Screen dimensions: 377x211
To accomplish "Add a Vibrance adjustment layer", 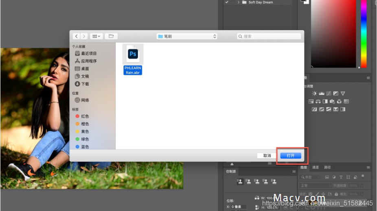I will [x=343, y=94].
